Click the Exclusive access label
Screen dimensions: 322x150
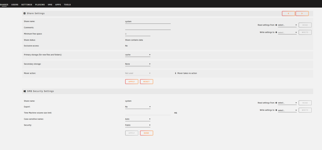pyautogui.click(x=32, y=46)
